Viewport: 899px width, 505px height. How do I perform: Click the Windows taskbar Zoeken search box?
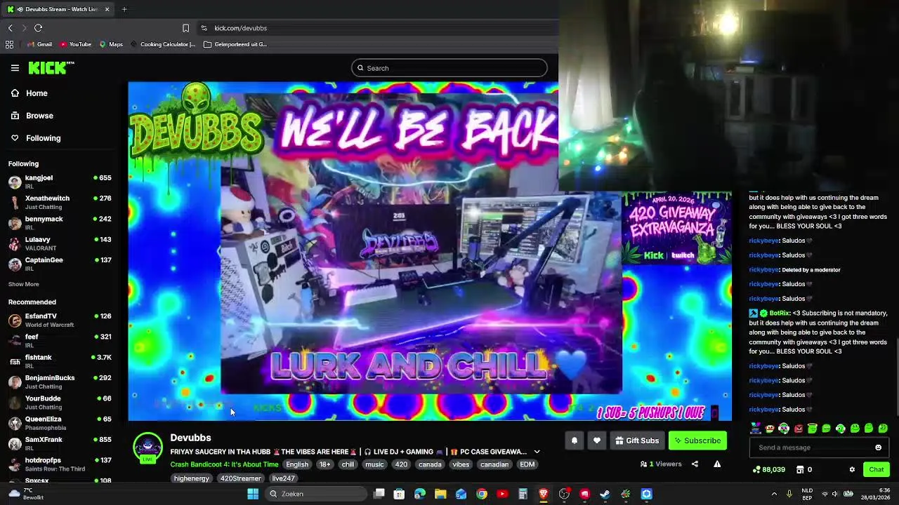316,494
